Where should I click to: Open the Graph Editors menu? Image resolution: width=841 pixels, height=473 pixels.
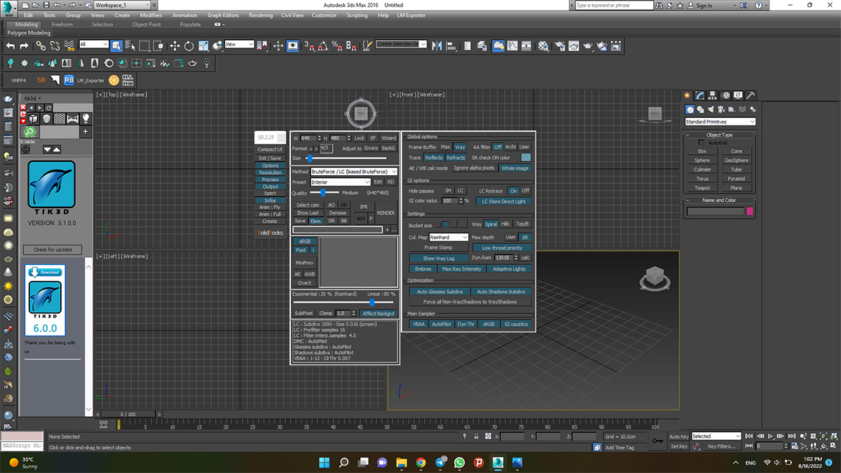(x=223, y=15)
